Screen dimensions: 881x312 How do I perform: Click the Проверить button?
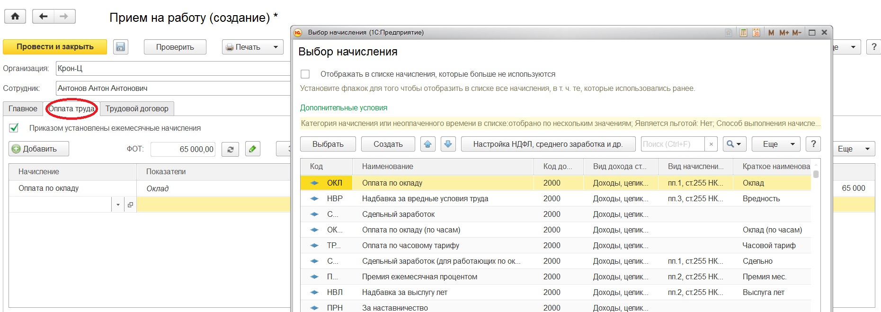coord(175,47)
